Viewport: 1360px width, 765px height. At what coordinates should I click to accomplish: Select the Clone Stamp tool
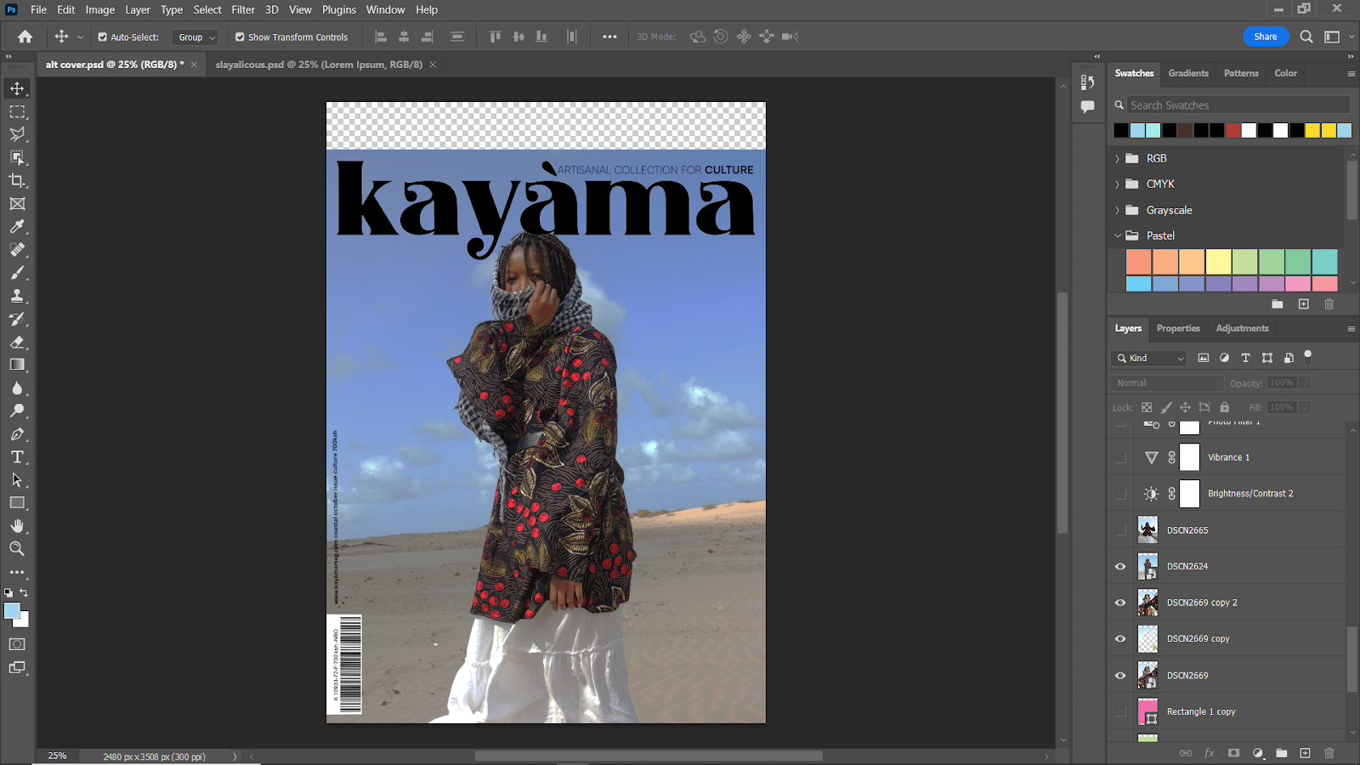tap(17, 296)
